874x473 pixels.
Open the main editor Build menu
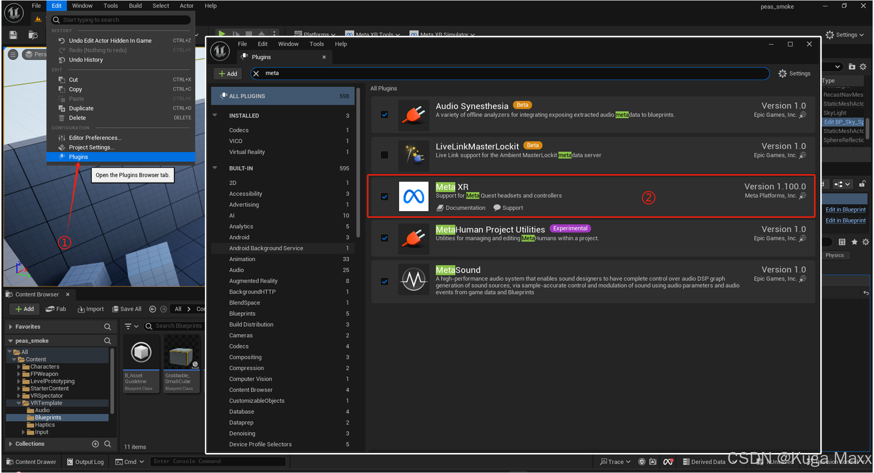pos(135,5)
